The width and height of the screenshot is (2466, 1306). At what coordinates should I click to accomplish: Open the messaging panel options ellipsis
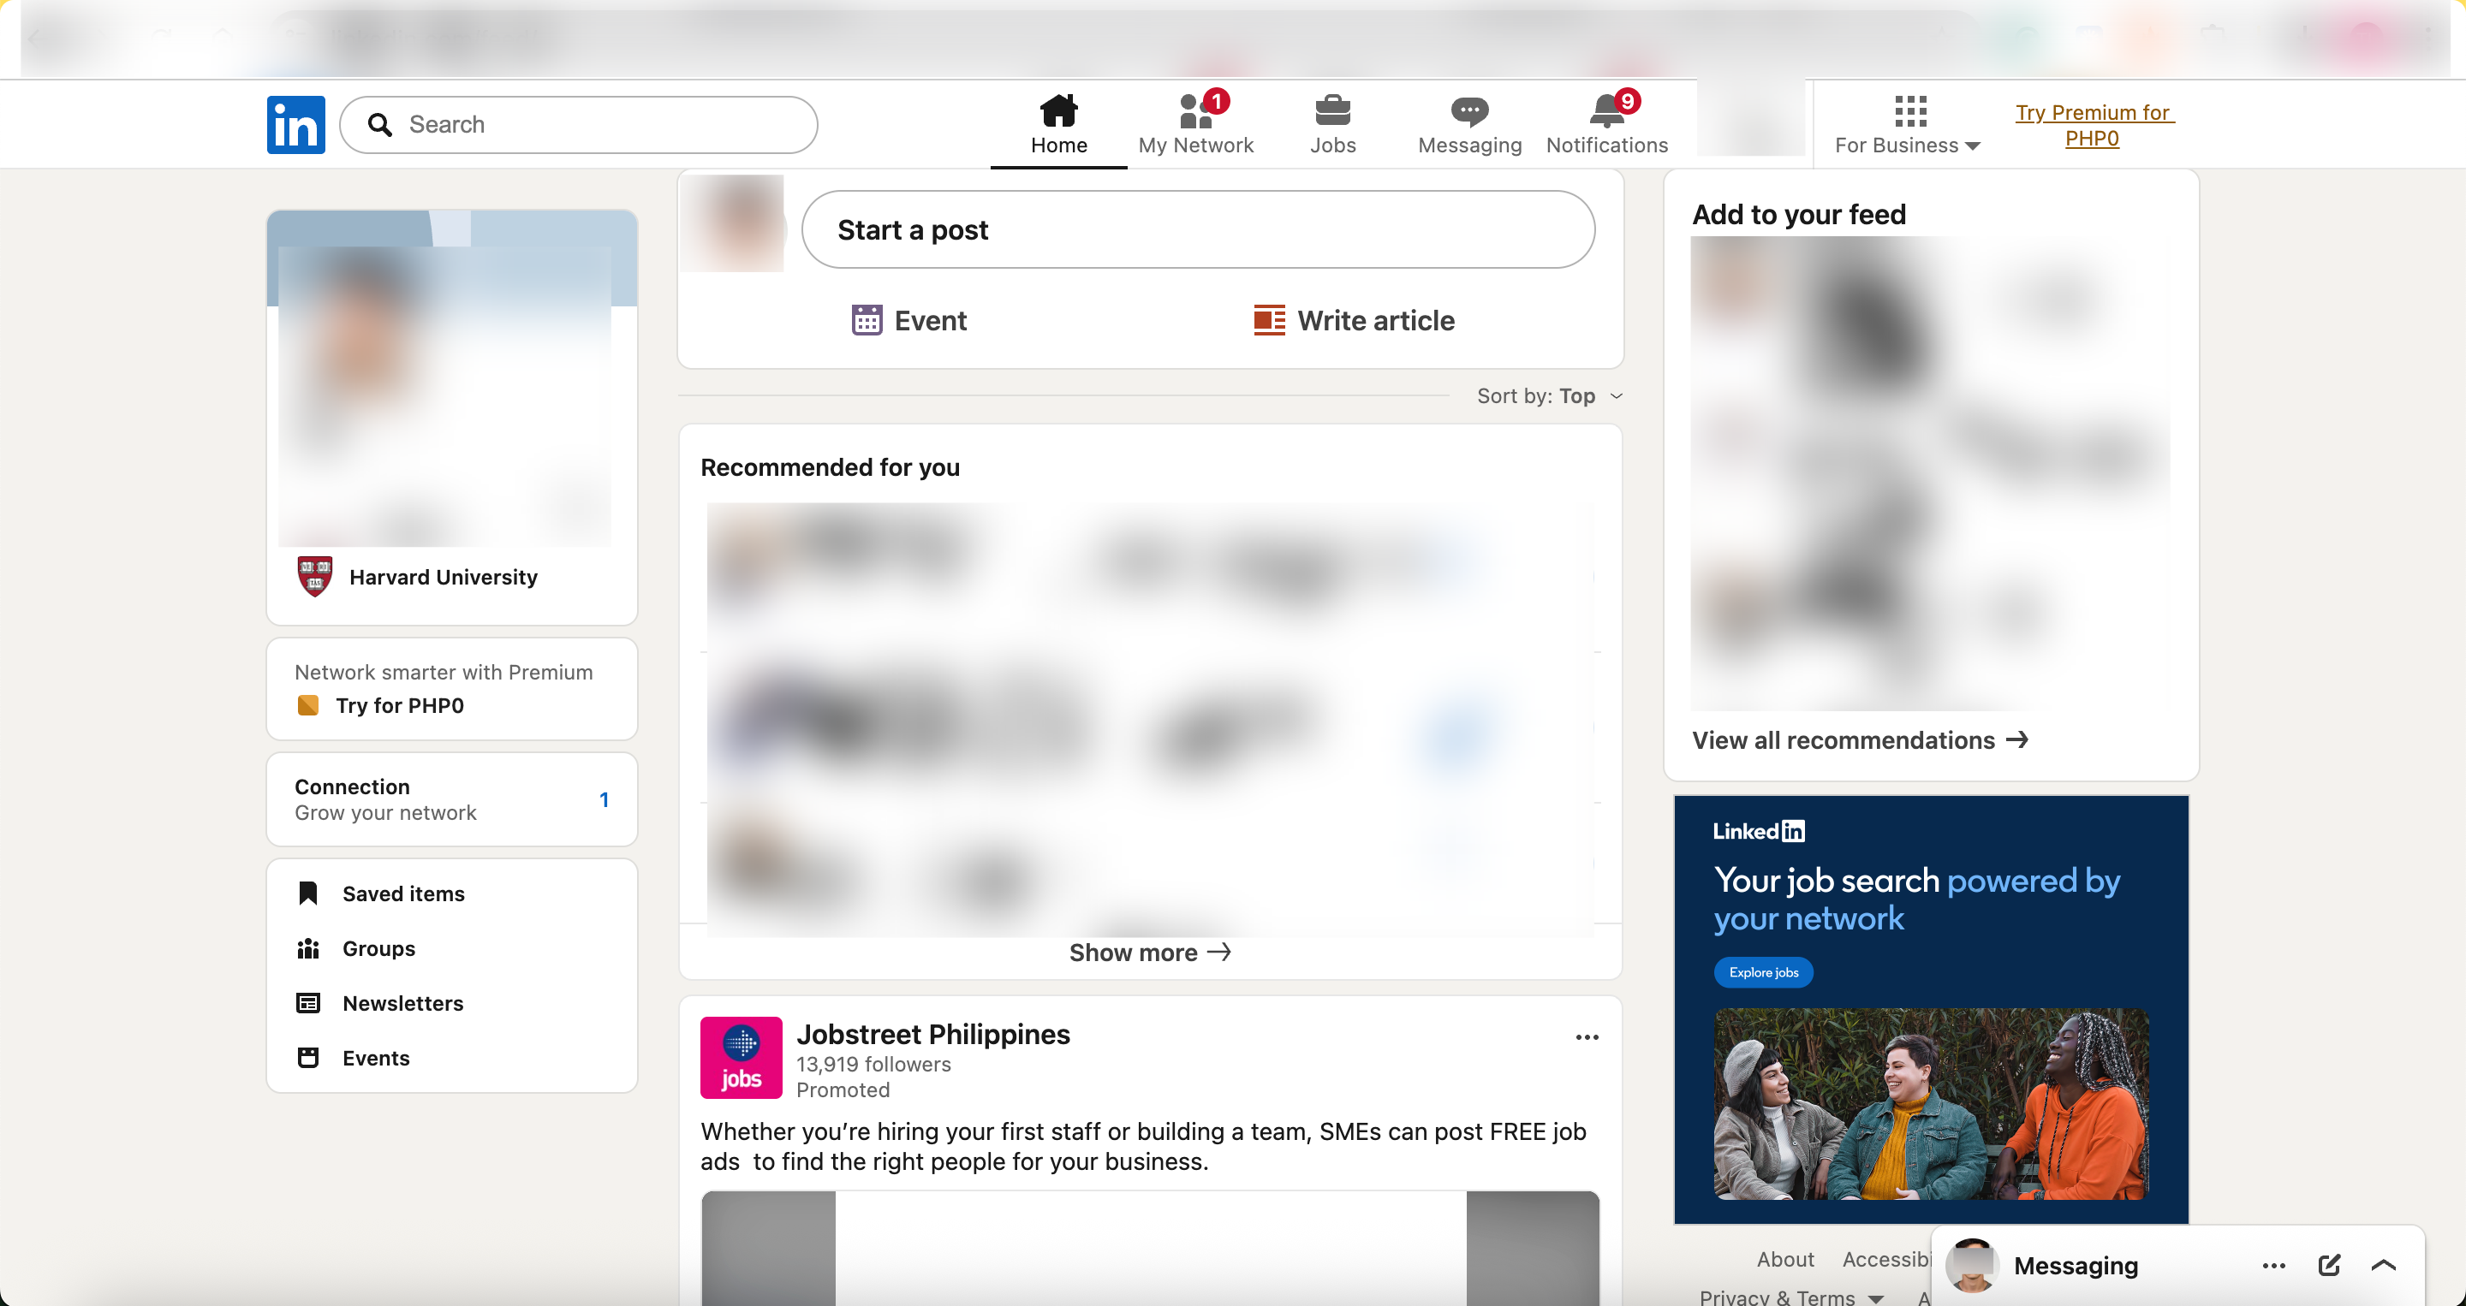[2273, 1265]
